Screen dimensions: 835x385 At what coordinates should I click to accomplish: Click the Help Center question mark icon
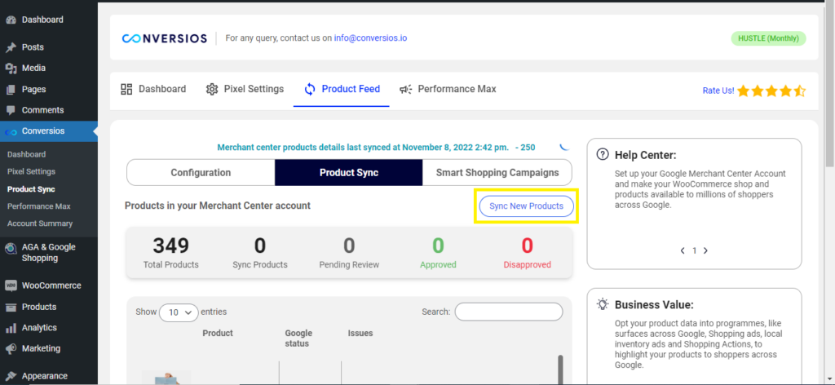(x=603, y=154)
